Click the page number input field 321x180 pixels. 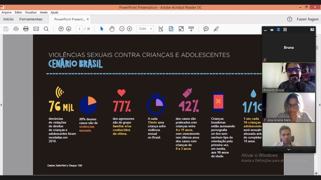(x=79, y=29)
